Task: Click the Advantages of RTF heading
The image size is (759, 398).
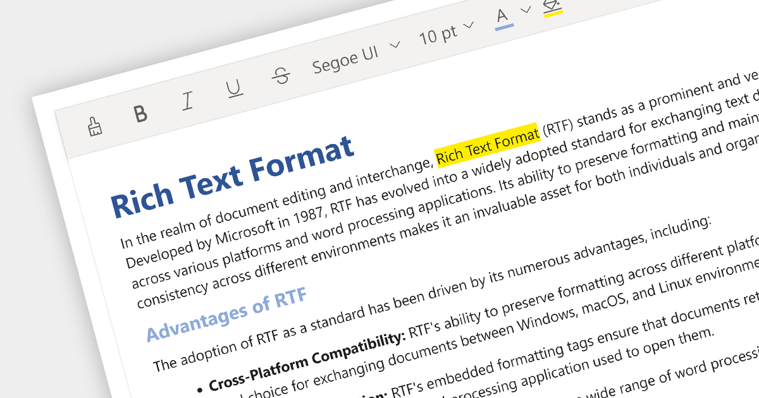Action: (226, 314)
